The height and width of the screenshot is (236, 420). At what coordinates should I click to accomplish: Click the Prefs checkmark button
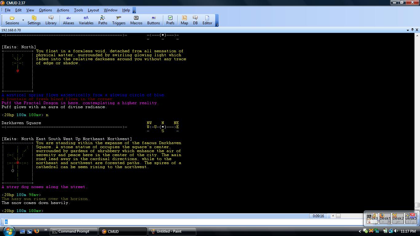[x=170, y=20]
